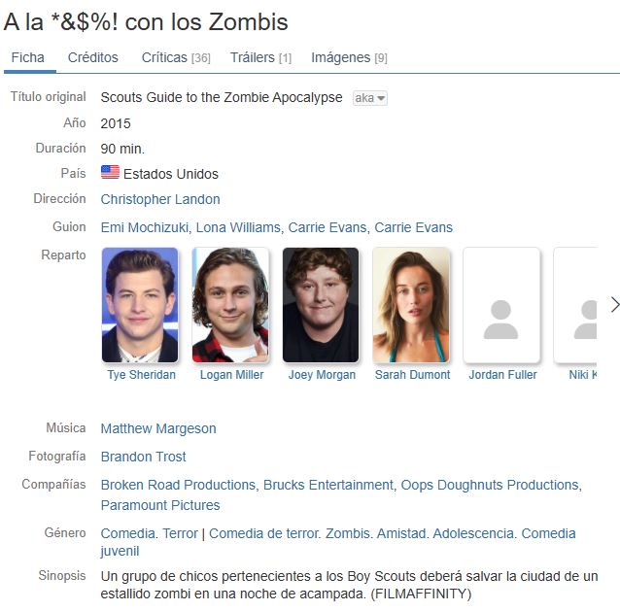Open the Jordan Fuller name link
This screenshot has width=620, height=611.
click(502, 374)
